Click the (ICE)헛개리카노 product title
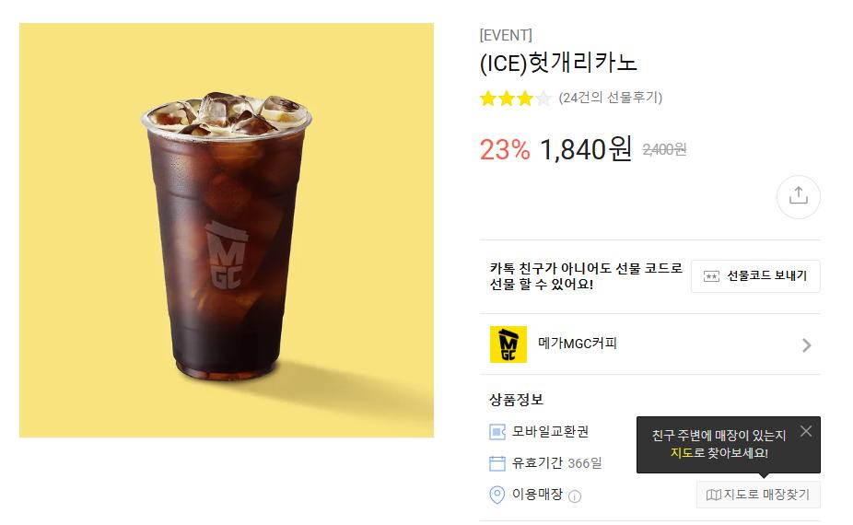The width and height of the screenshot is (853, 525). coord(558,63)
